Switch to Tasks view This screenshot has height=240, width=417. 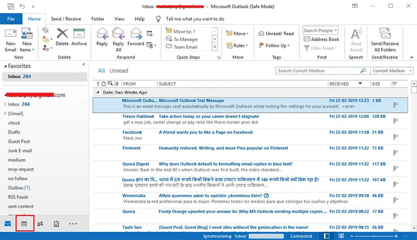(56, 224)
